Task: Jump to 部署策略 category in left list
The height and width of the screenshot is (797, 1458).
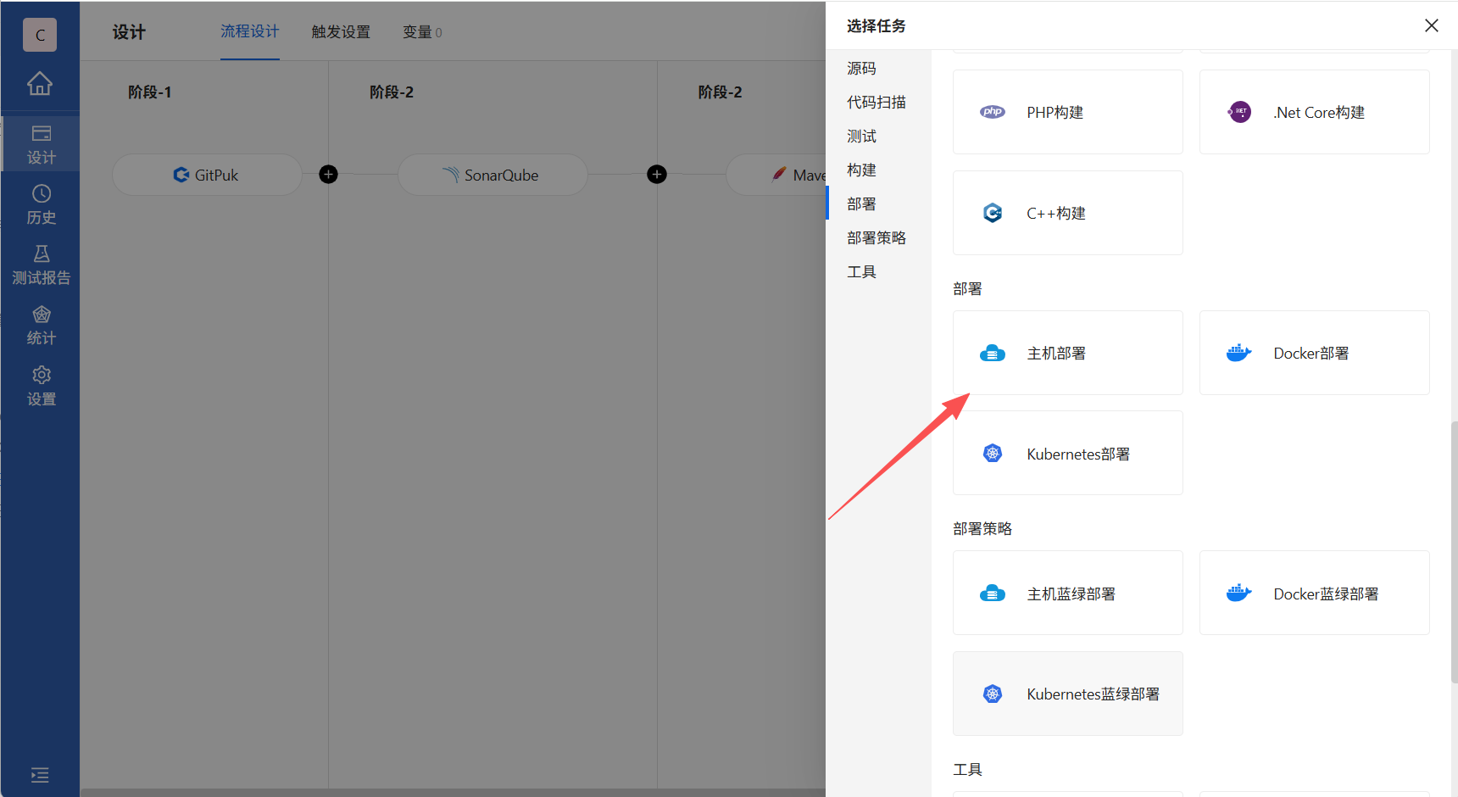Action: 876,237
